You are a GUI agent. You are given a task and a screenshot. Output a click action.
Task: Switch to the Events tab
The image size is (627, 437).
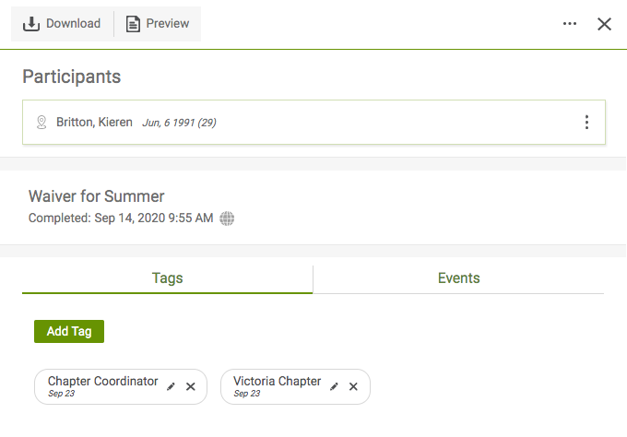click(458, 278)
